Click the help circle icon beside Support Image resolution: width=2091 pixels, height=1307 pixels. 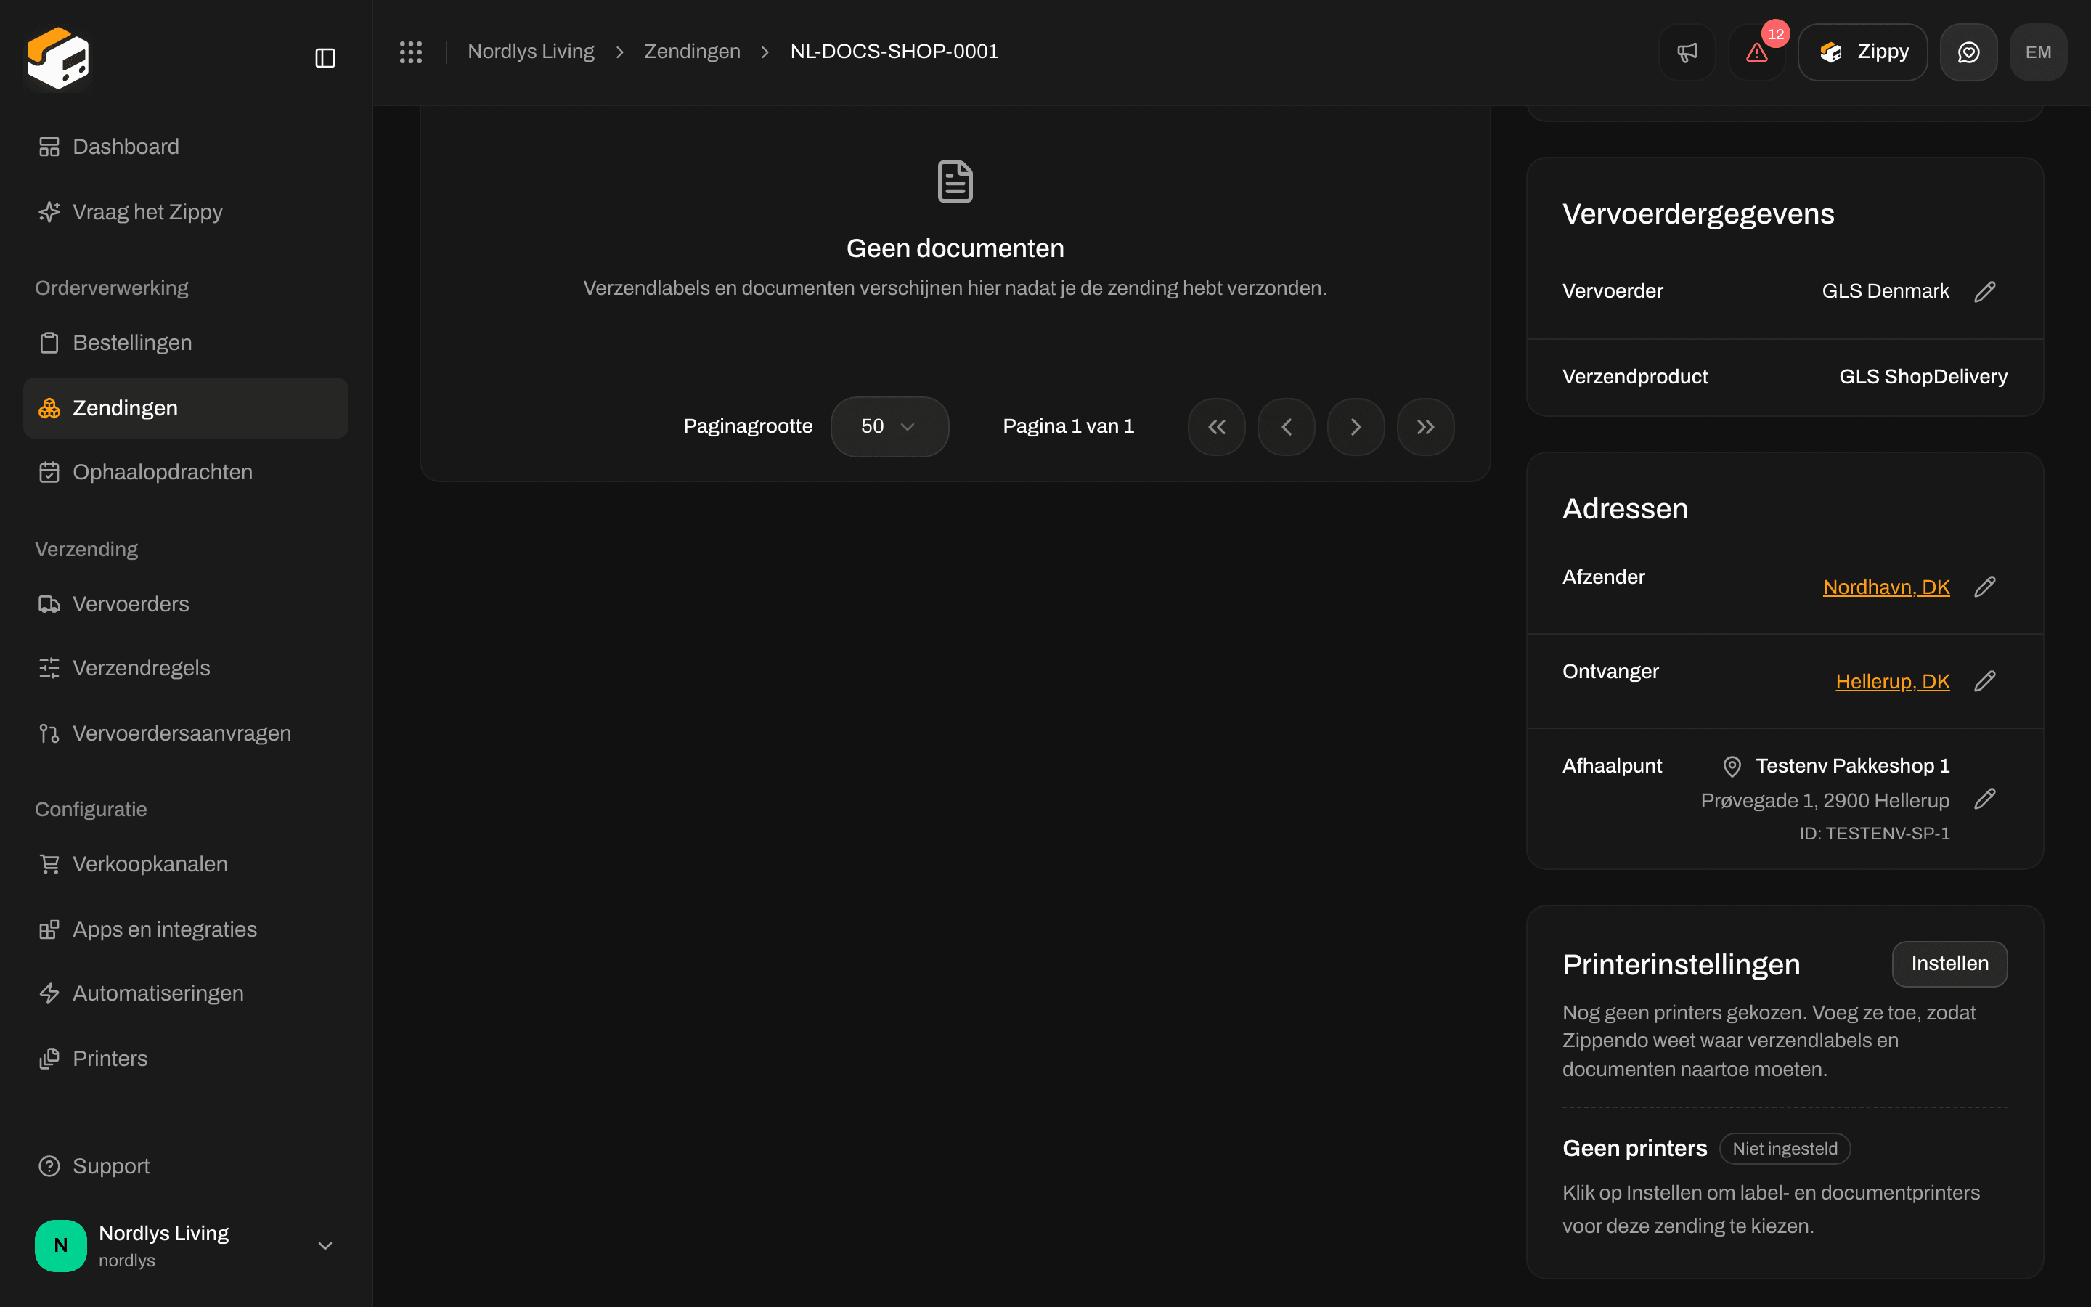(x=49, y=1166)
